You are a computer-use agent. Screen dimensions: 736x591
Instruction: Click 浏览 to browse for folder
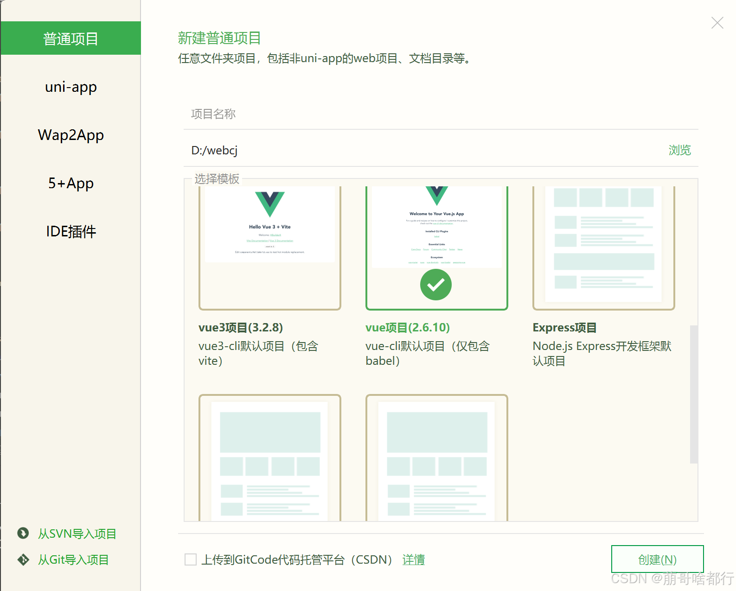coord(679,150)
